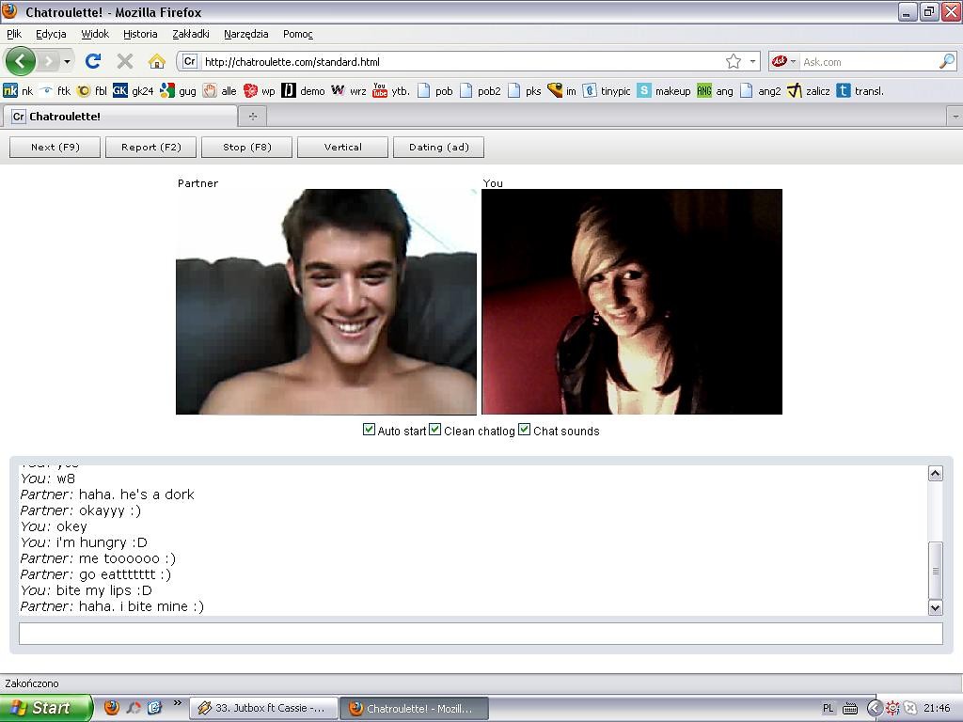This screenshot has width=963, height=722.
Task: Click the bookmark star in the address bar
Action: [734, 61]
